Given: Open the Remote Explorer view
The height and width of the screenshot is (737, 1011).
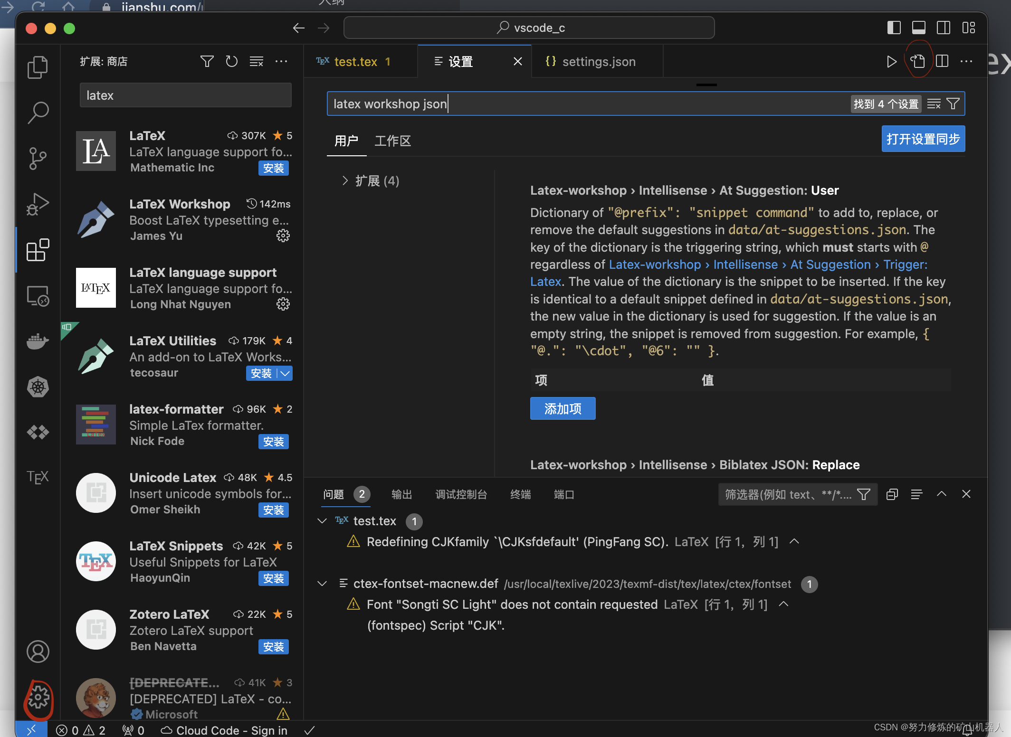Looking at the screenshot, I should pos(38,295).
